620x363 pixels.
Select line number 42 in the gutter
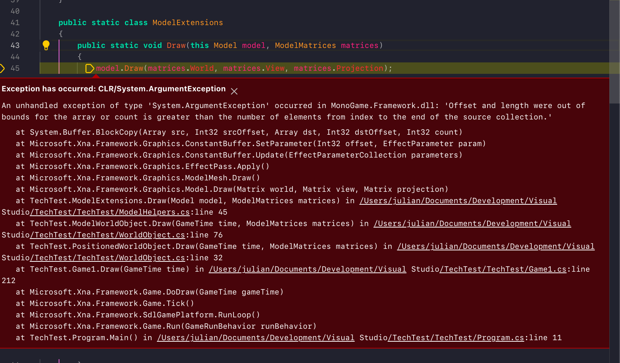coord(15,34)
